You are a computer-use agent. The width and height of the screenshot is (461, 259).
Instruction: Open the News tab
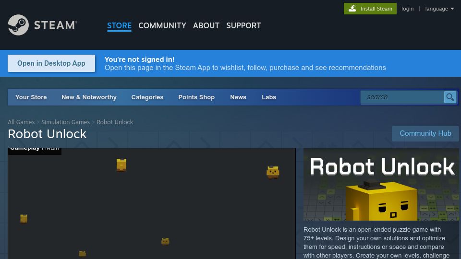238,97
